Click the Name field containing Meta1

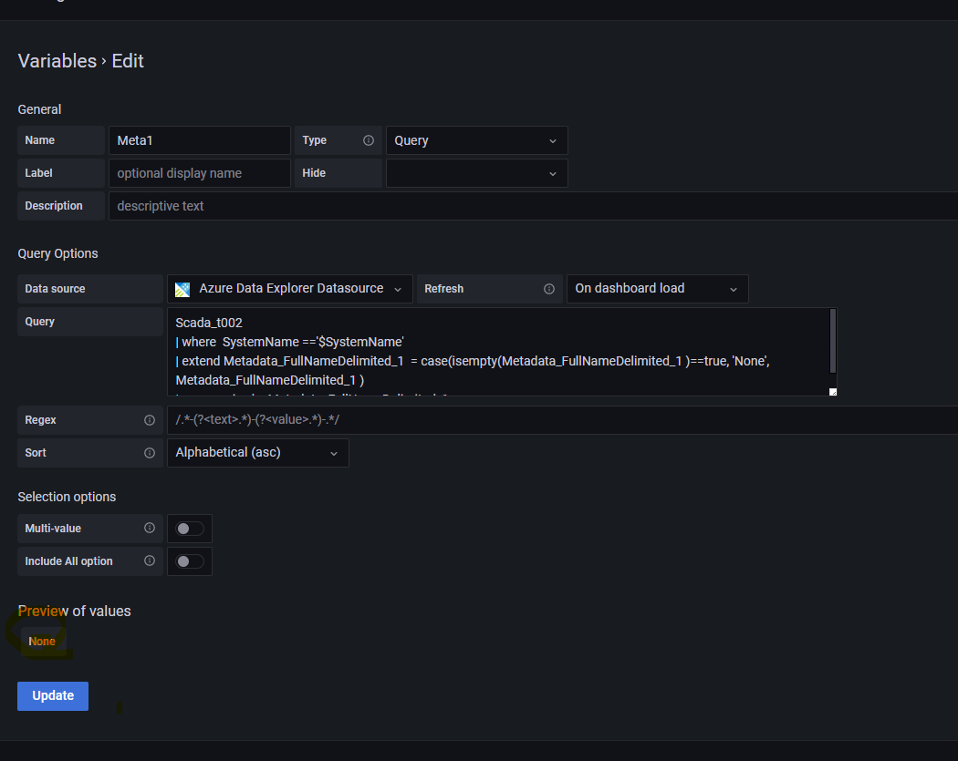coord(199,140)
